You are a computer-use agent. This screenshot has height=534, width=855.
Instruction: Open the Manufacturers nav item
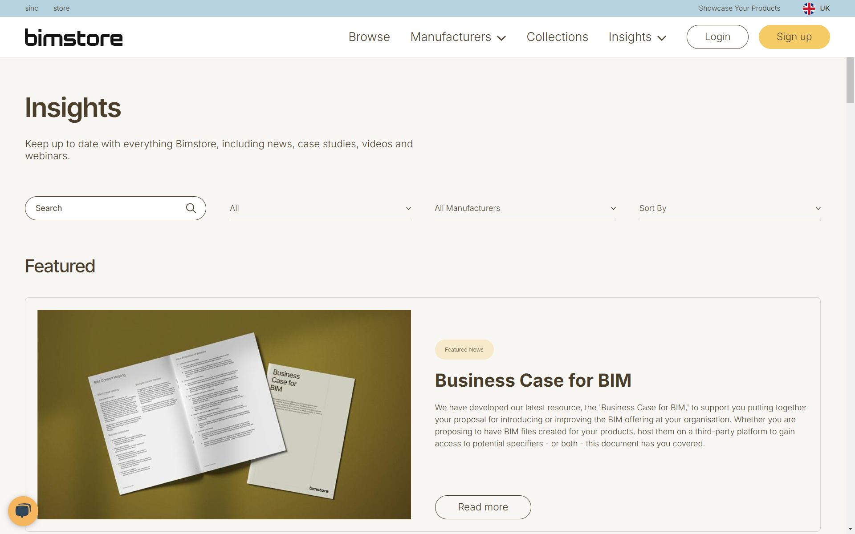(x=451, y=37)
